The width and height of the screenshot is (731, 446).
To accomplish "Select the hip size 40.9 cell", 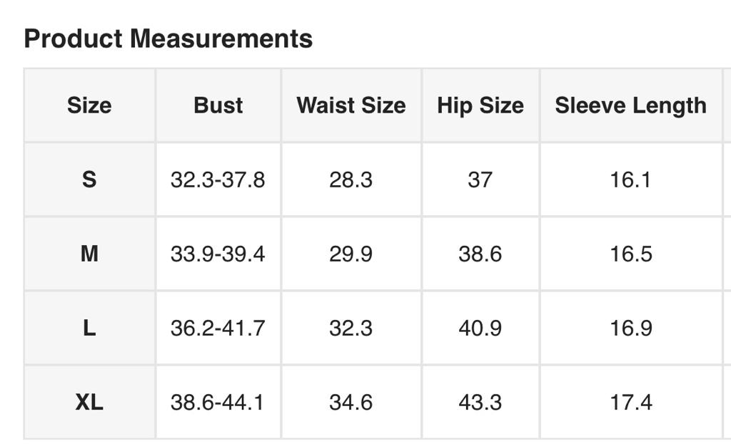I will click(480, 328).
